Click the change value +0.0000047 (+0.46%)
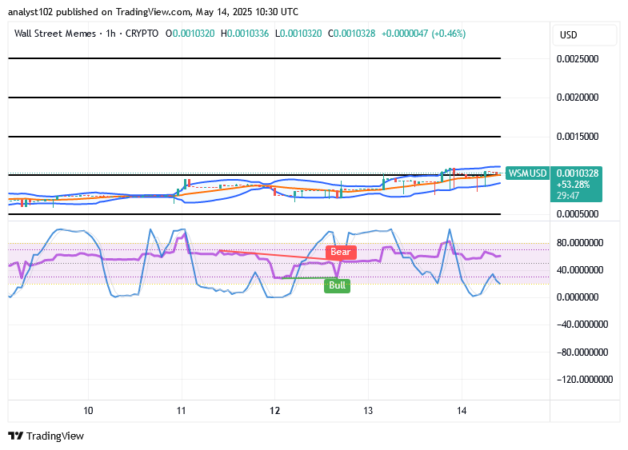The image size is (628, 450). (x=423, y=34)
